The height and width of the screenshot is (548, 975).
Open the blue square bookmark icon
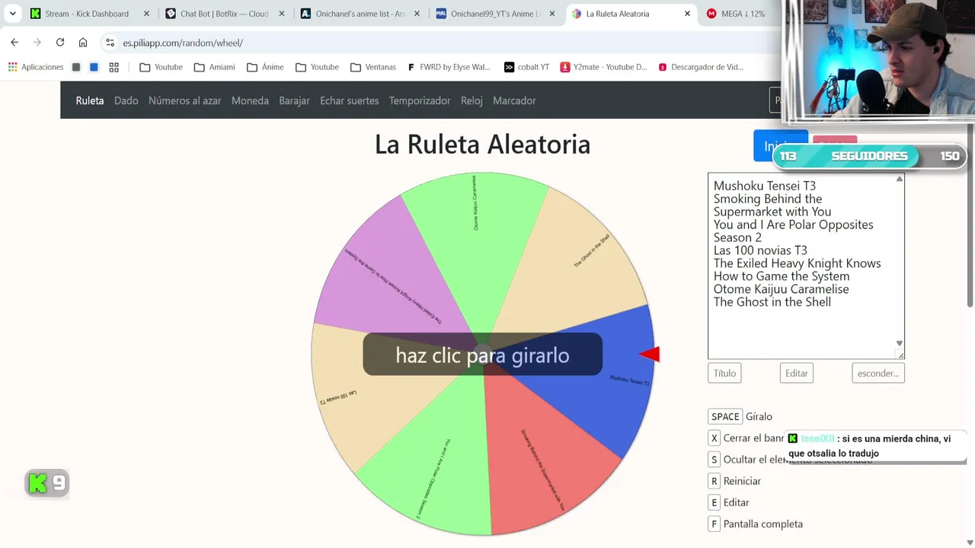point(94,67)
